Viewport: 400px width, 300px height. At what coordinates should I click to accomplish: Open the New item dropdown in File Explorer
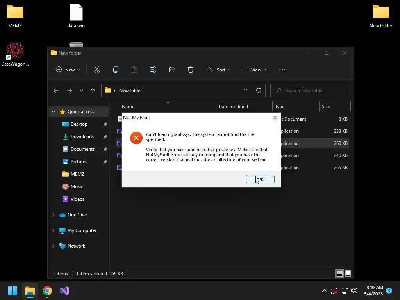point(68,70)
